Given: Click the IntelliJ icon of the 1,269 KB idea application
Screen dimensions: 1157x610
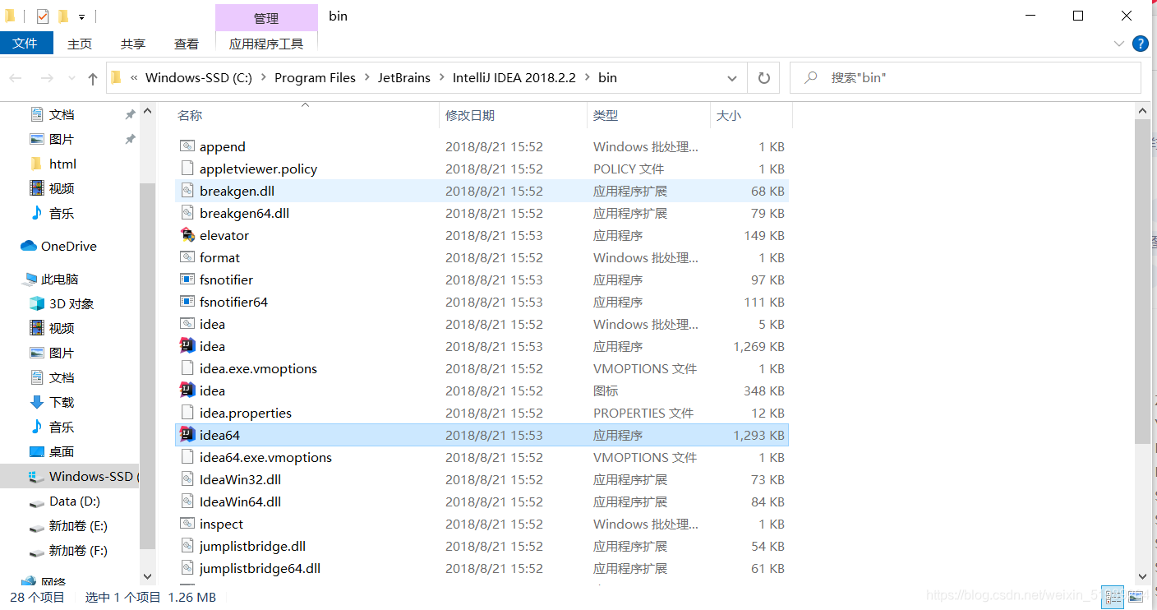Looking at the screenshot, I should pos(187,346).
